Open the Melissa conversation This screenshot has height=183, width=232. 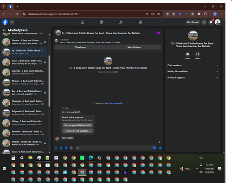pos(24,143)
